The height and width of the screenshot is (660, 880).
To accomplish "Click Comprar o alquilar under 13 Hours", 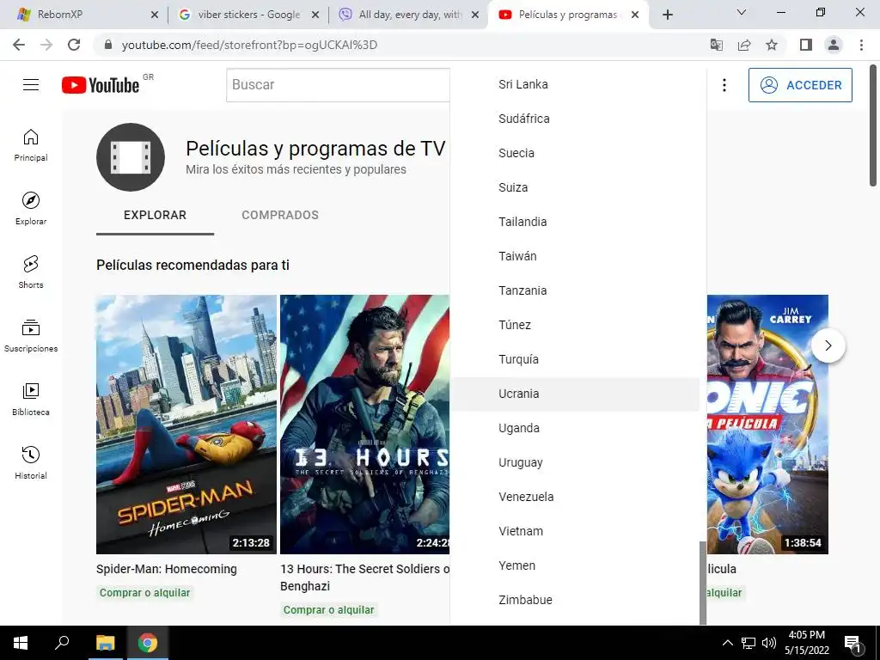I will 329,610.
